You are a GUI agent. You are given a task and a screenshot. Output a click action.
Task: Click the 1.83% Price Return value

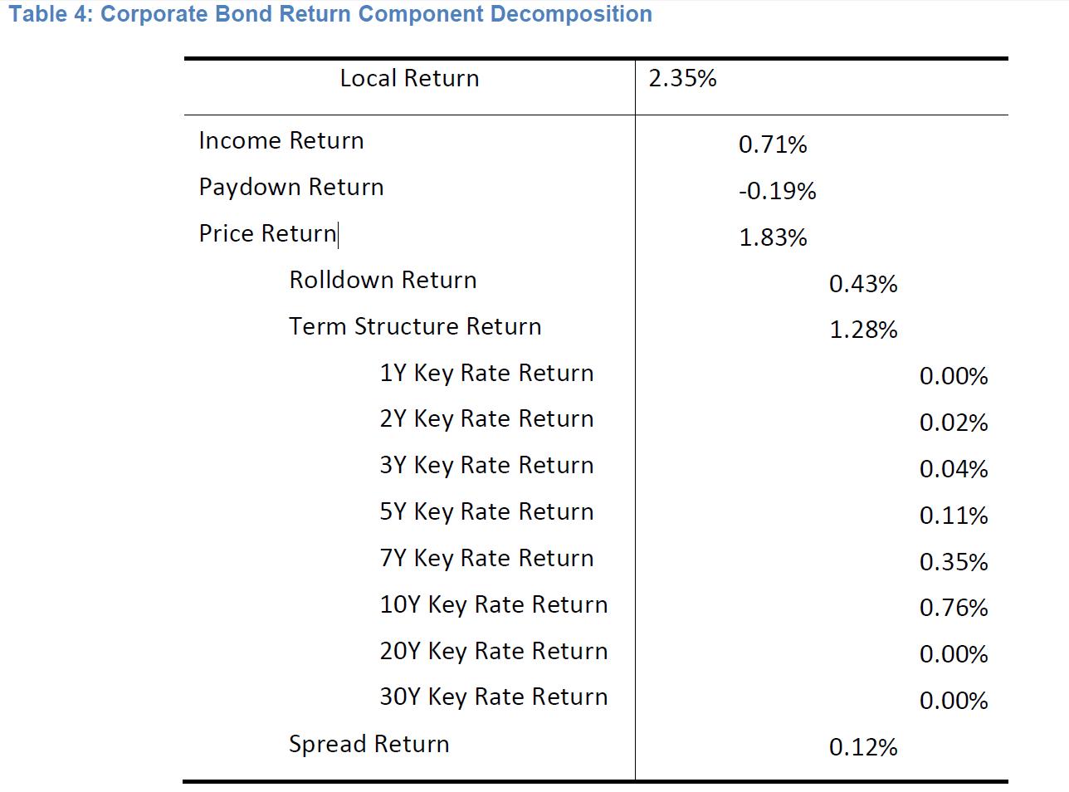(x=773, y=238)
